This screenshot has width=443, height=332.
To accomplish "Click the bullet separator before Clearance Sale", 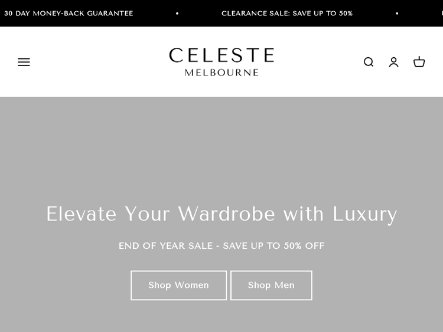I will coord(177,13).
